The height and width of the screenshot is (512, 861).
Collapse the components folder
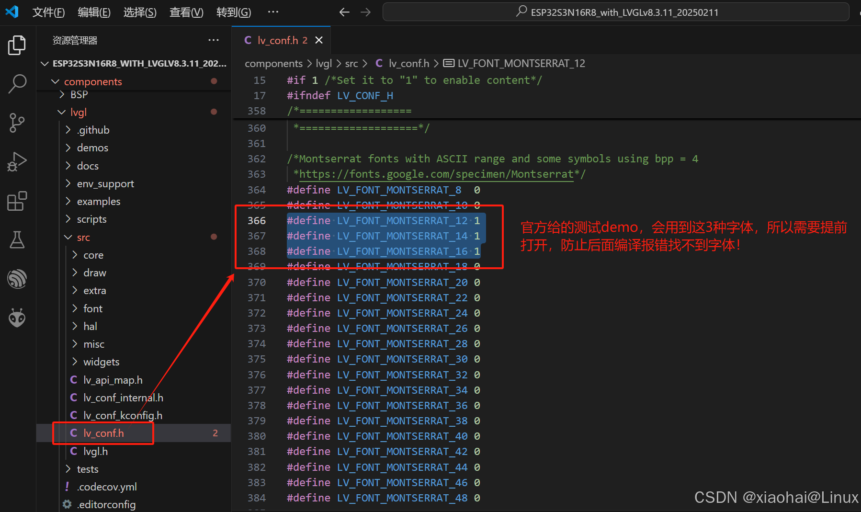tap(134, 81)
